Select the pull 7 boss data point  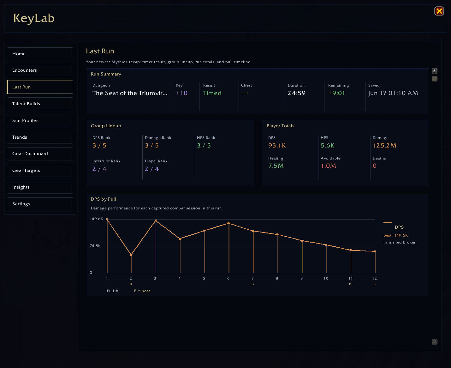tap(253, 231)
